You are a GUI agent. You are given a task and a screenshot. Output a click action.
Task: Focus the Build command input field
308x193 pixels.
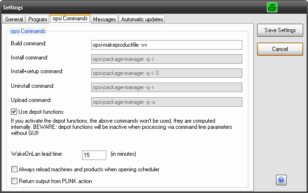coord(167,45)
